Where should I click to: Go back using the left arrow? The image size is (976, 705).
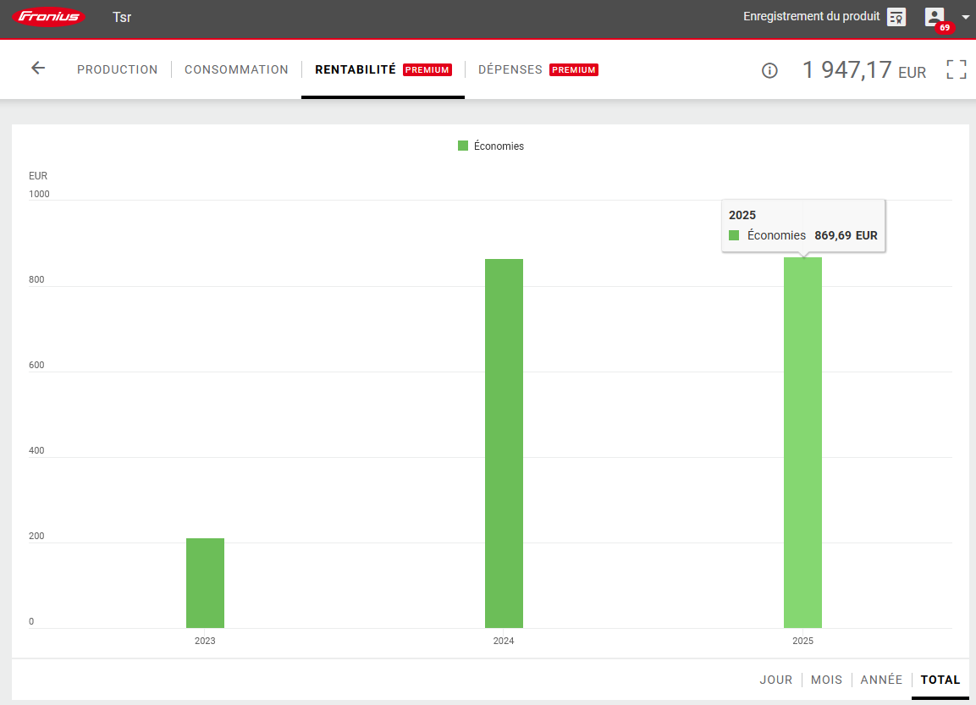38,69
